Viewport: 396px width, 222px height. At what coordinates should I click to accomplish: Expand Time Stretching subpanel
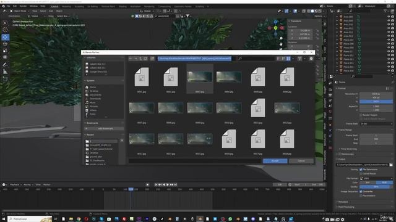pos(348,149)
